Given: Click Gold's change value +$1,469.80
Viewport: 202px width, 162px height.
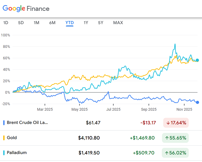Looking at the screenshot, I should pyautogui.click(x=142, y=138).
